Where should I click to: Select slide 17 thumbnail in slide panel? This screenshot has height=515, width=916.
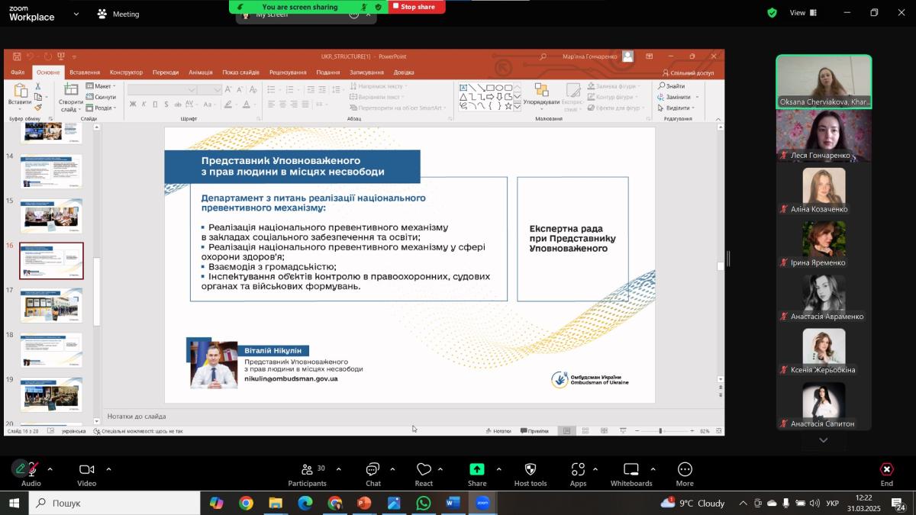(x=51, y=305)
